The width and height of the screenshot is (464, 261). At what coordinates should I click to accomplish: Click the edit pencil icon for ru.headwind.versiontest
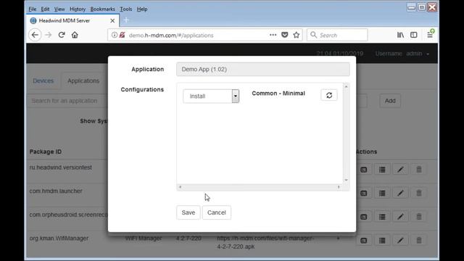point(400,170)
